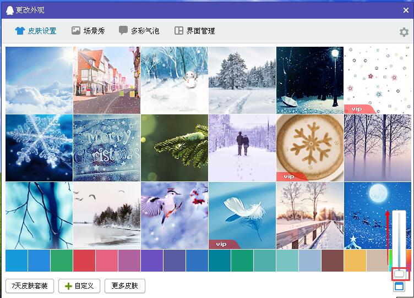Select the green pine branch skin
The width and height of the screenshot is (414, 298).
coord(175,148)
